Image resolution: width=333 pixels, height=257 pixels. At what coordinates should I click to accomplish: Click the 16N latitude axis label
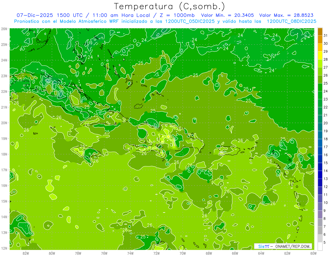4,185
